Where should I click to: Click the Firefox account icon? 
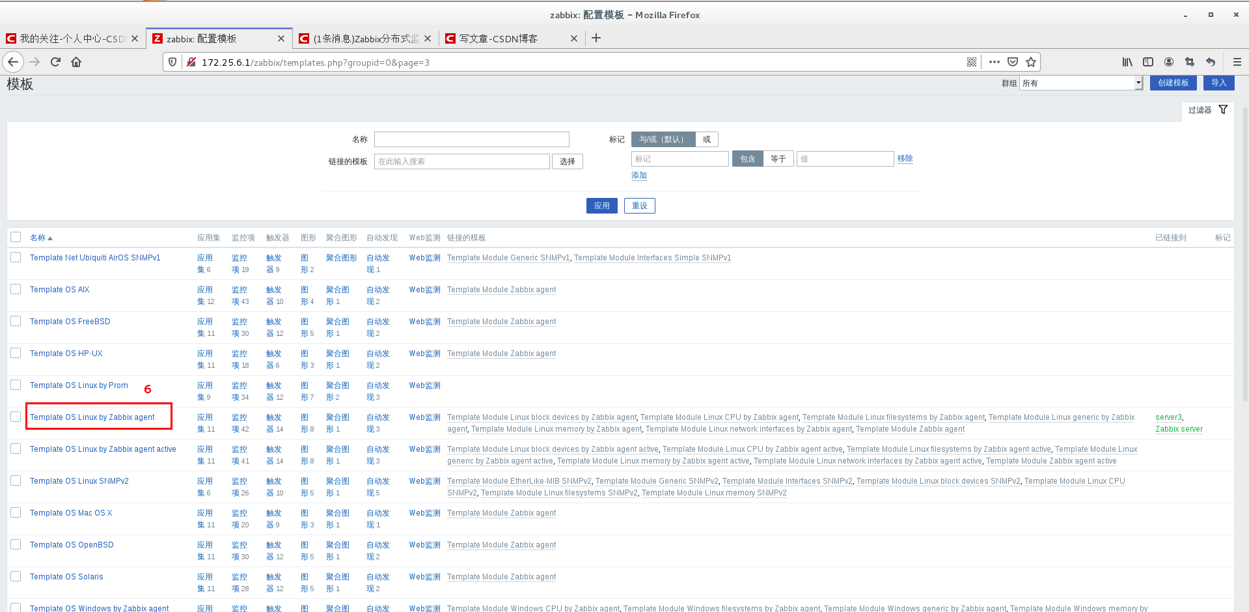point(1168,62)
